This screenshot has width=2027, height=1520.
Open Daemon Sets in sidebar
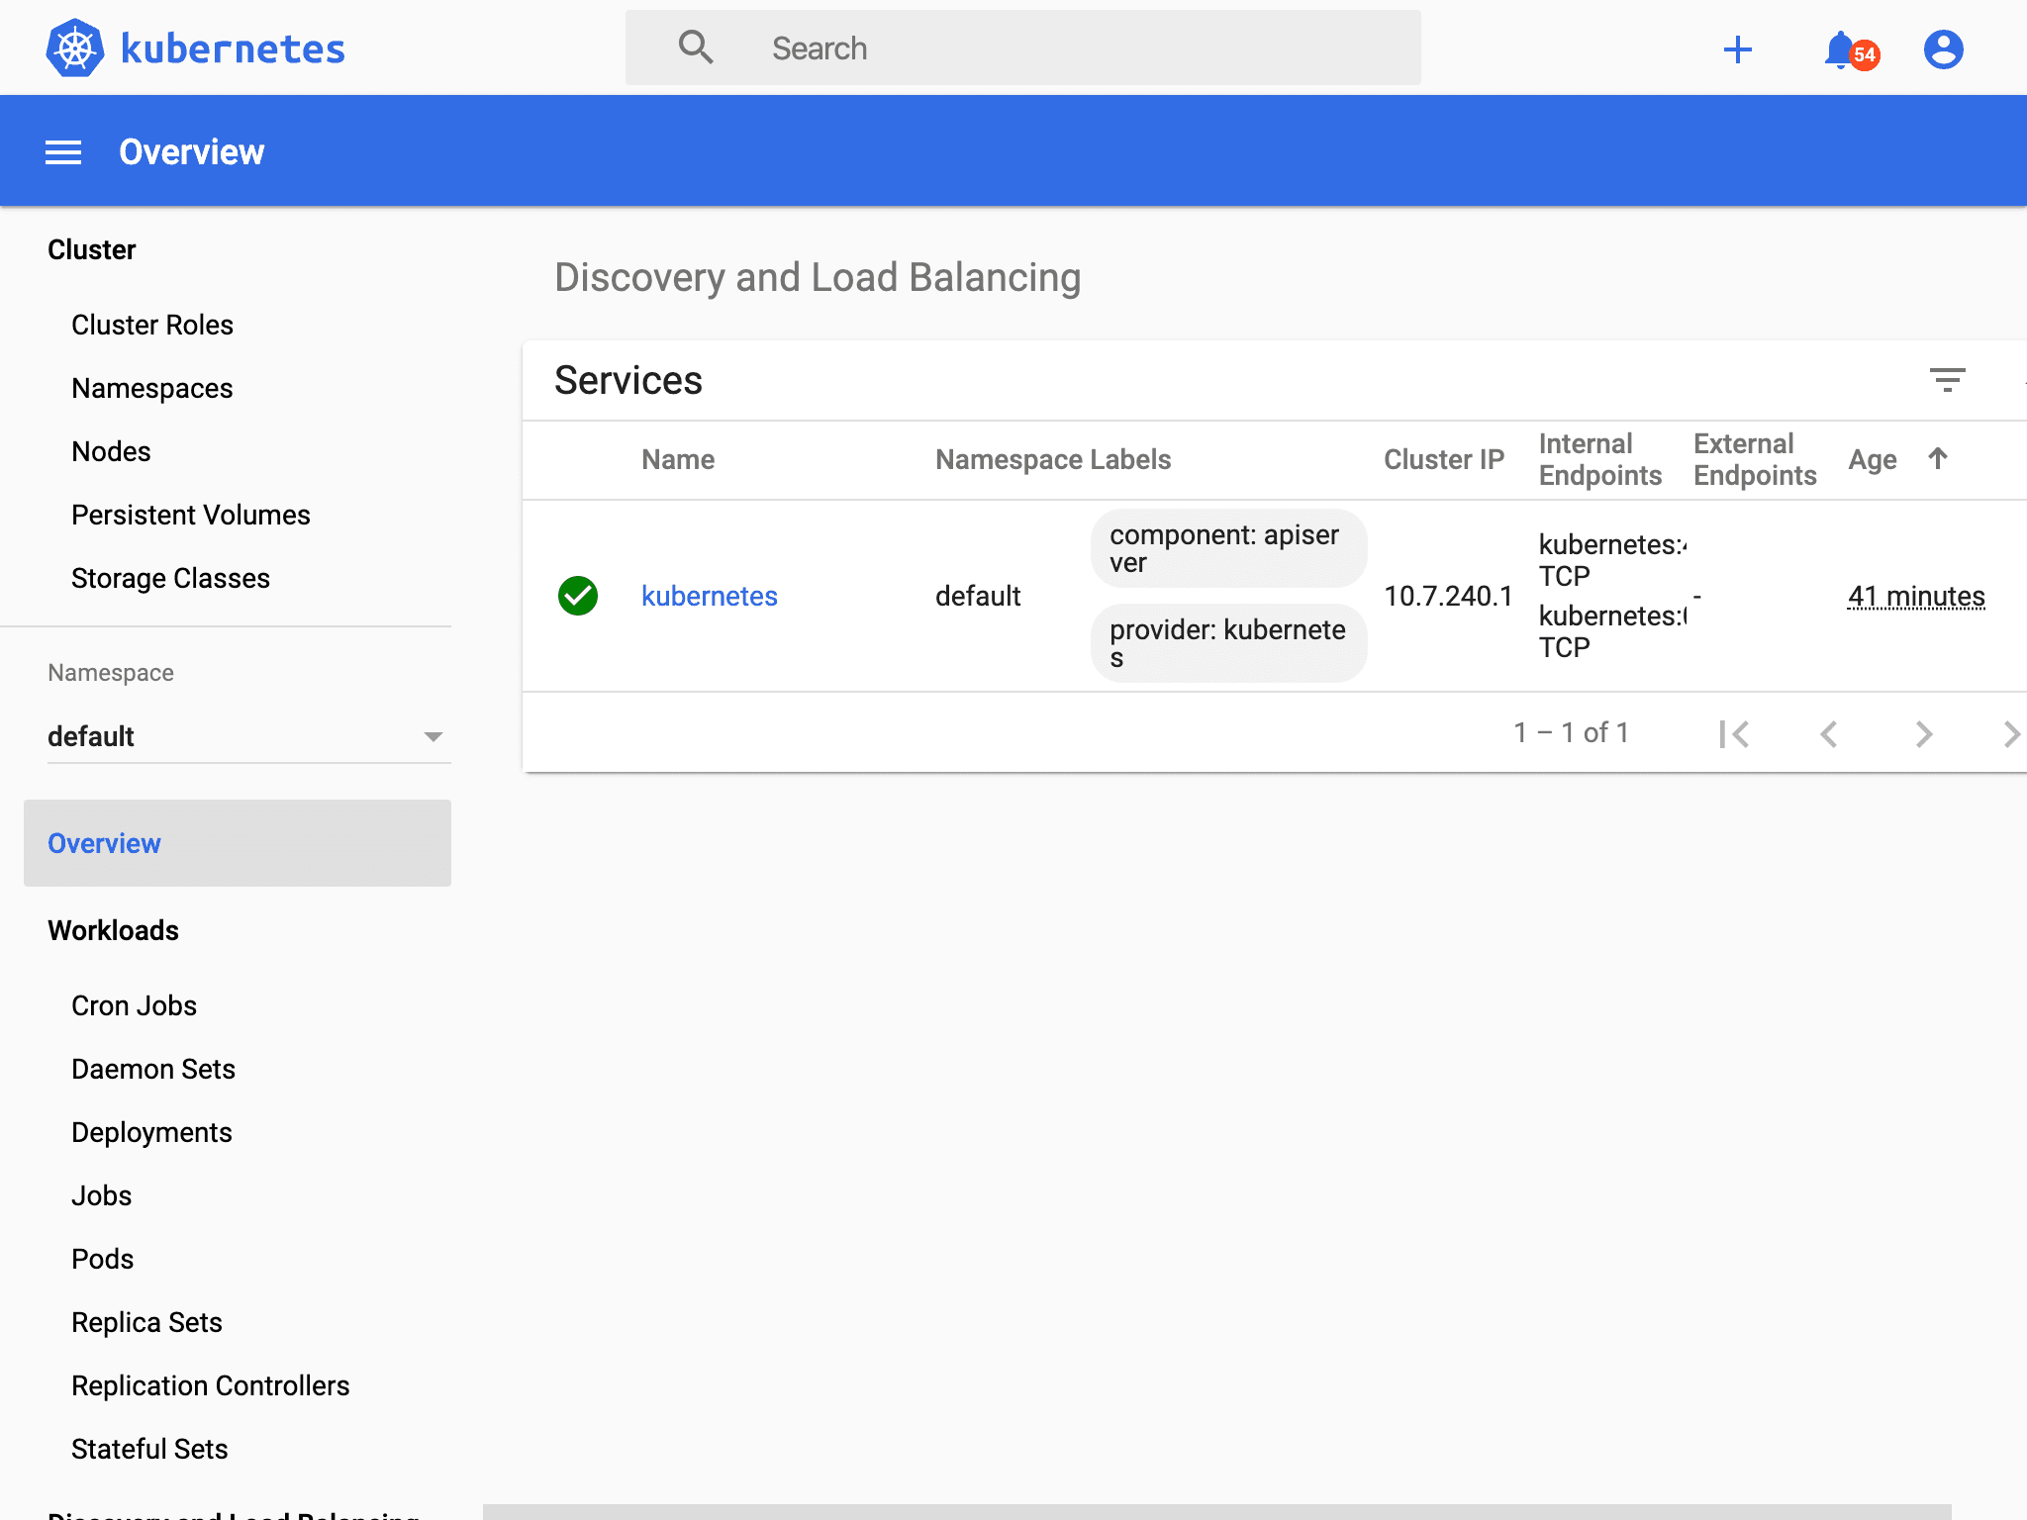tap(153, 1069)
